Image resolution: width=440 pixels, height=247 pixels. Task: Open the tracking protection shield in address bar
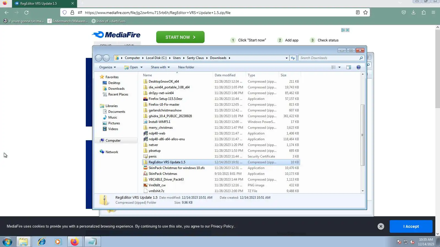click(65, 13)
